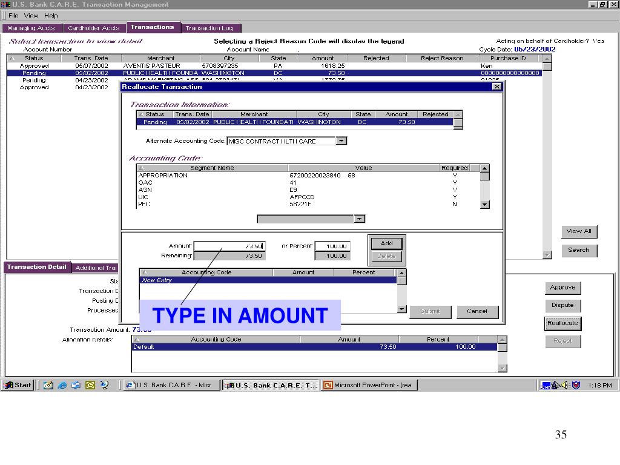Select the ASN segment row
The image size is (620, 465).
pyautogui.click(x=308, y=190)
